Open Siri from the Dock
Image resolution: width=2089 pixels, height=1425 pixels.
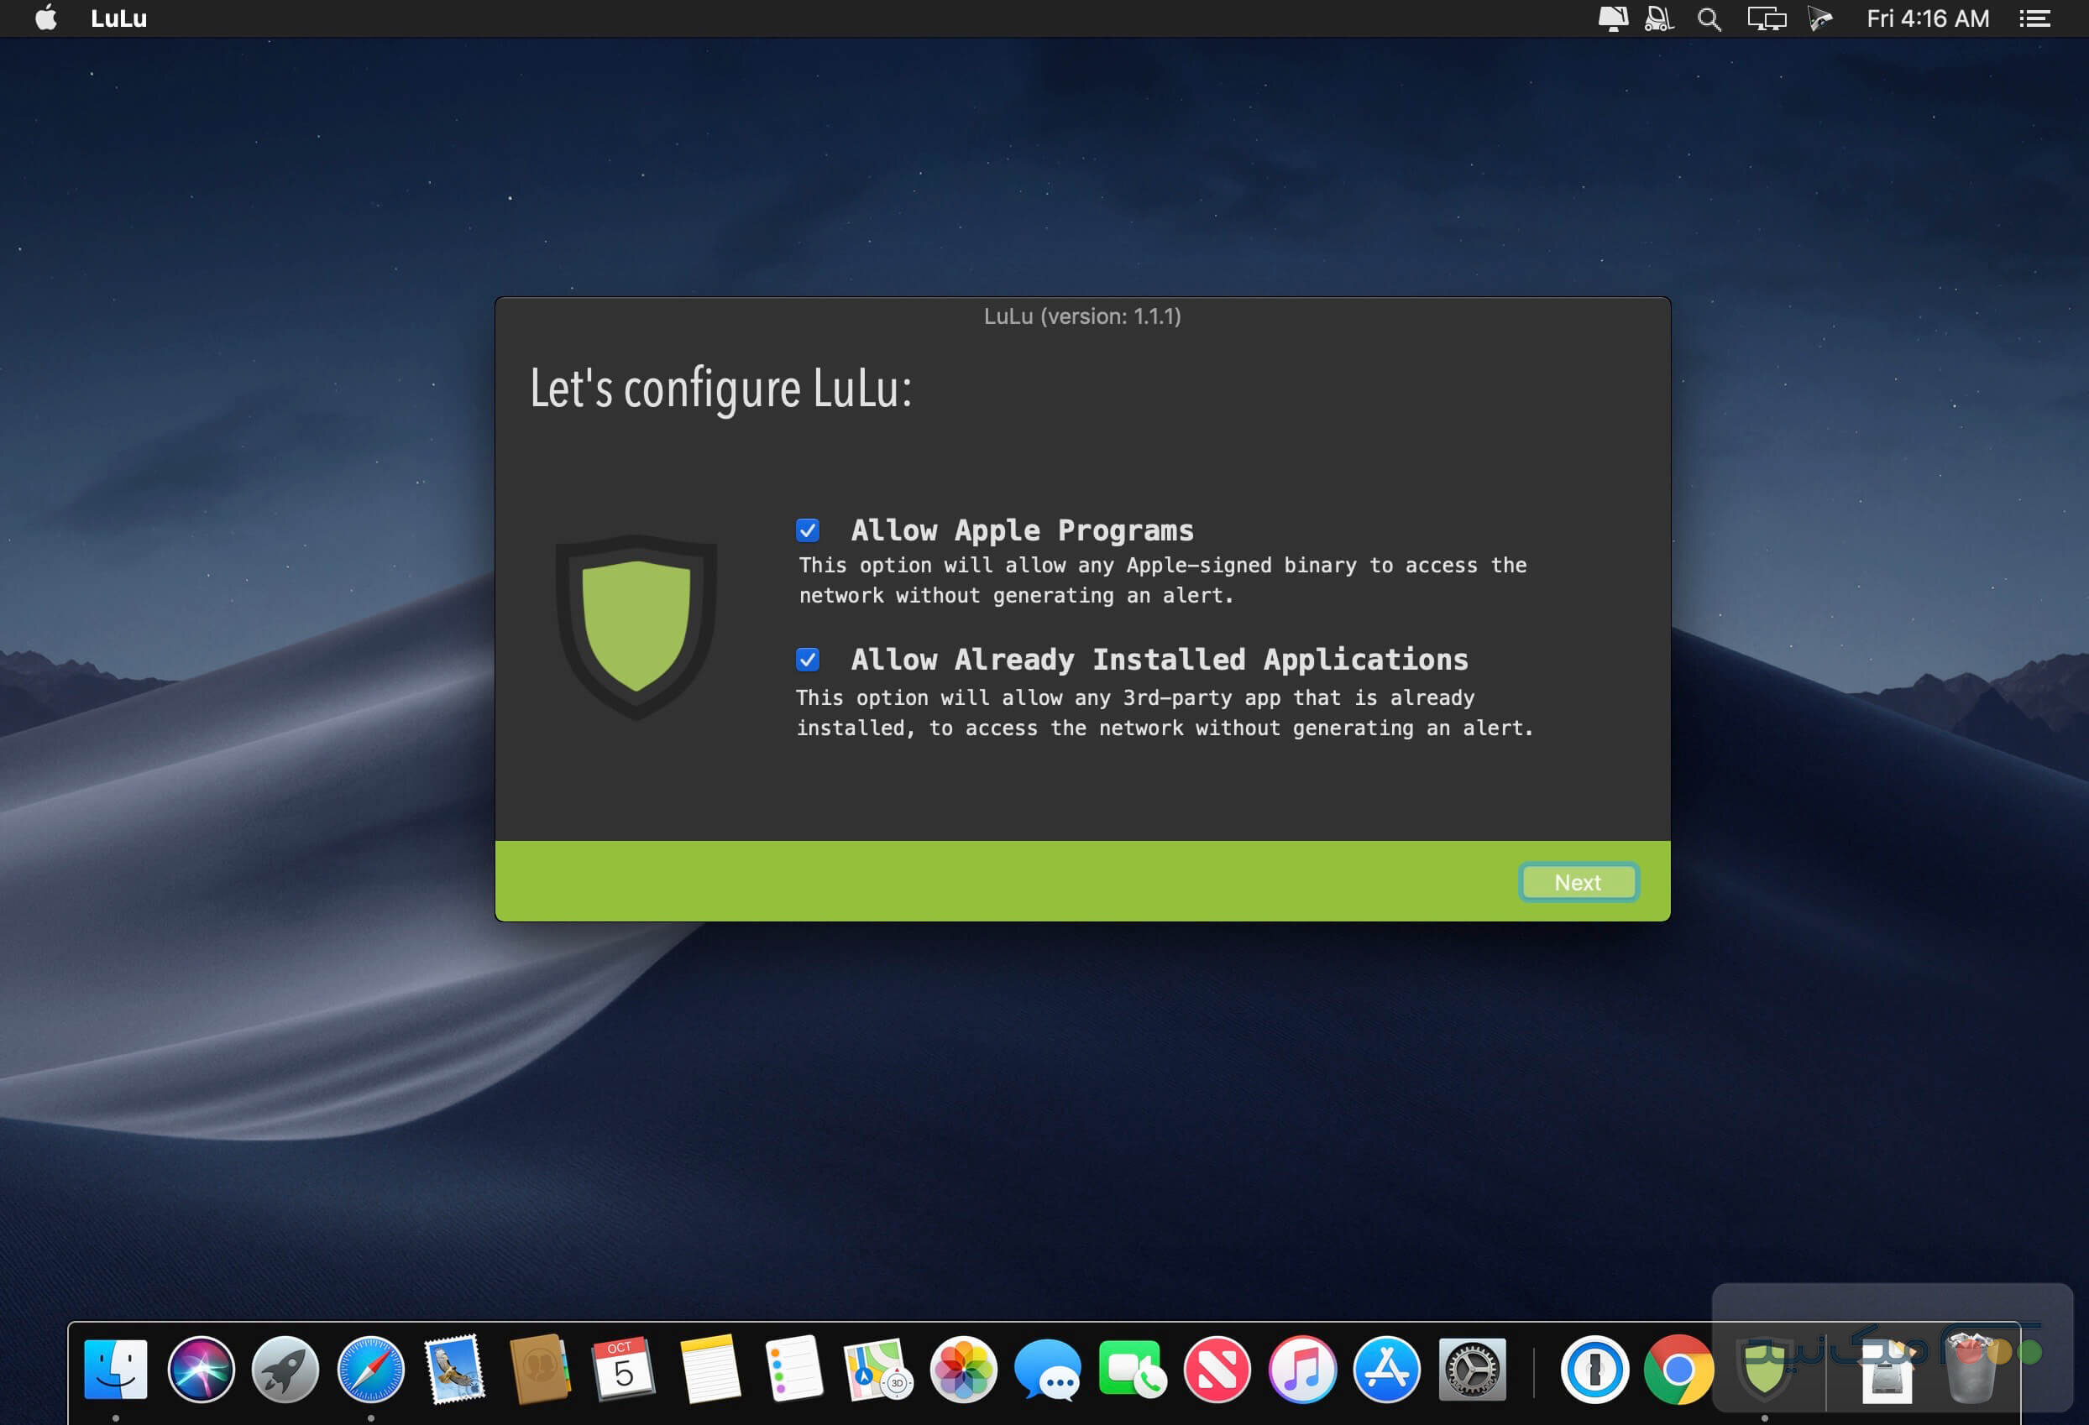[x=201, y=1370]
